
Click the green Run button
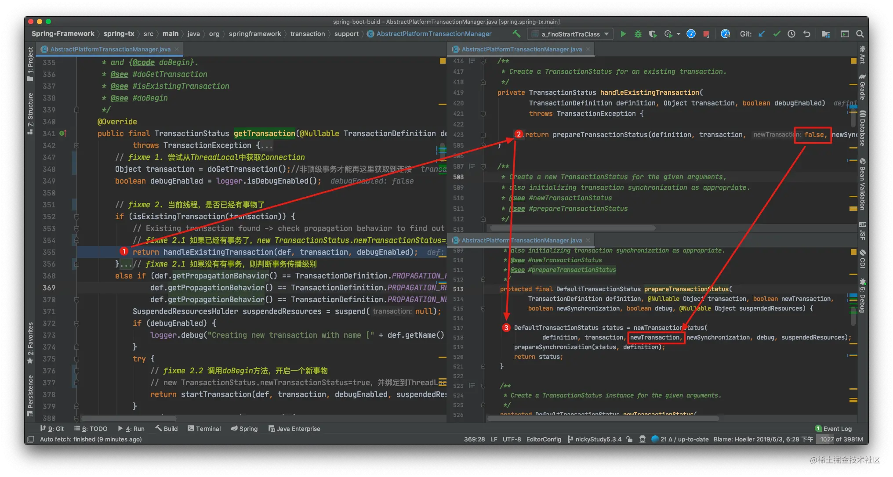(623, 34)
